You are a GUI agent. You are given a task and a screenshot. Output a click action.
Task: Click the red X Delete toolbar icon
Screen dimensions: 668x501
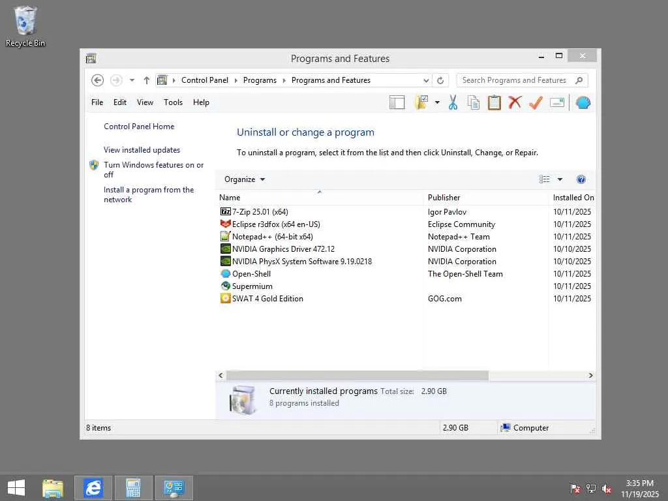pyautogui.click(x=515, y=102)
